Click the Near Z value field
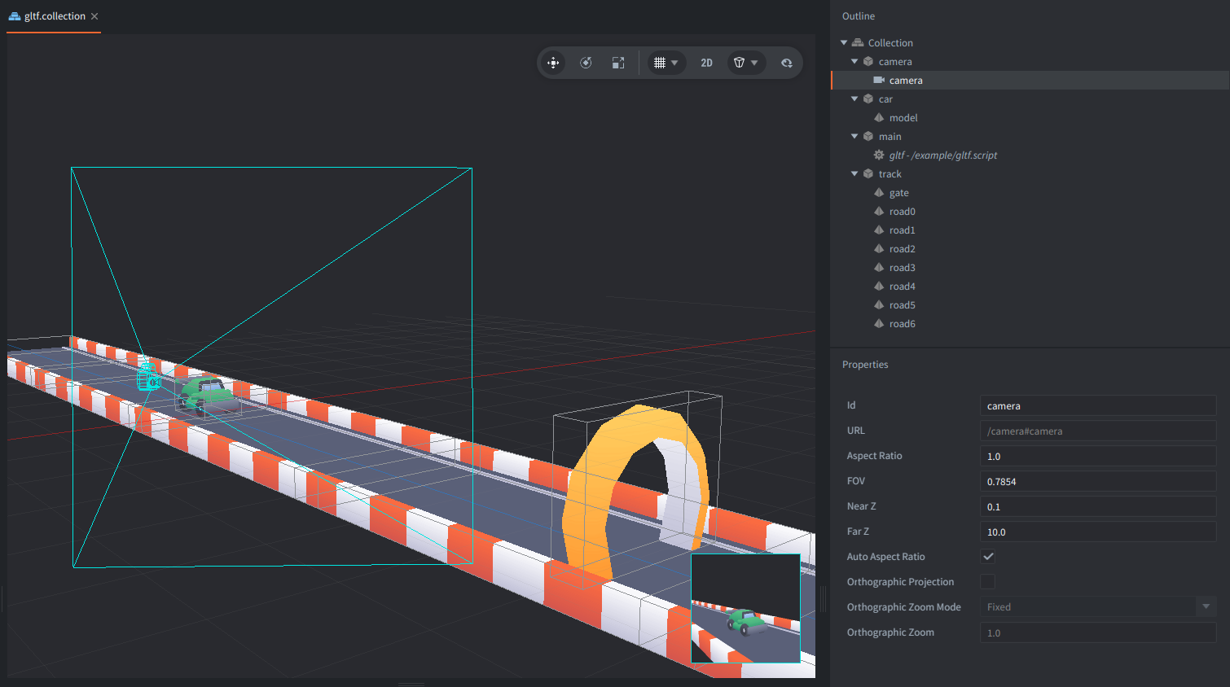This screenshot has width=1230, height=687. (1098, 506)
